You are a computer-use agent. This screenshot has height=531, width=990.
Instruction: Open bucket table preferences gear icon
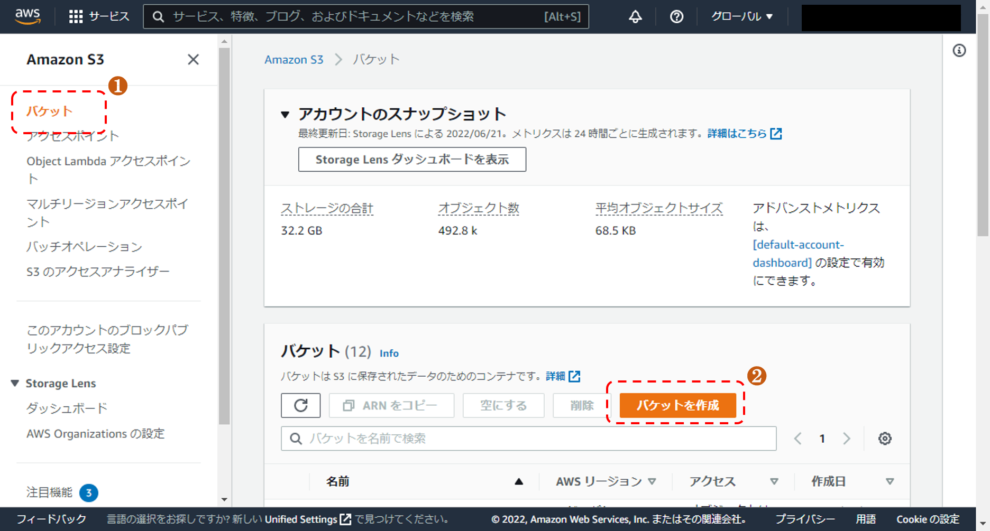(885, 439)
